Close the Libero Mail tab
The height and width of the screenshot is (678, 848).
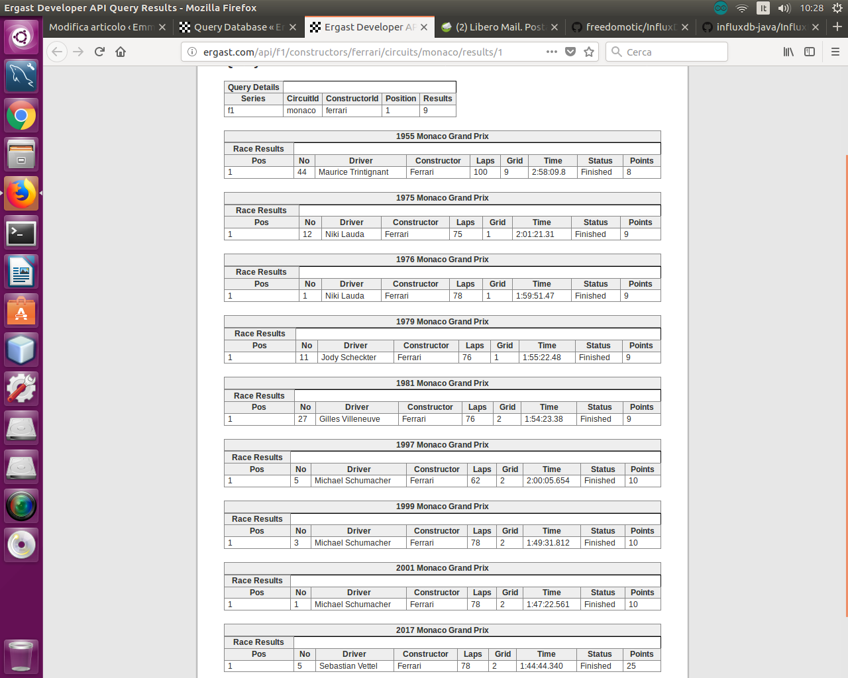pos(555,27)
